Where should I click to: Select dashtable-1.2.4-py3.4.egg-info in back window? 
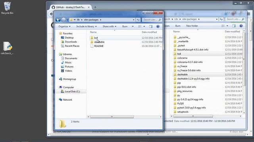pyautogui.click(x=193, y=79)
